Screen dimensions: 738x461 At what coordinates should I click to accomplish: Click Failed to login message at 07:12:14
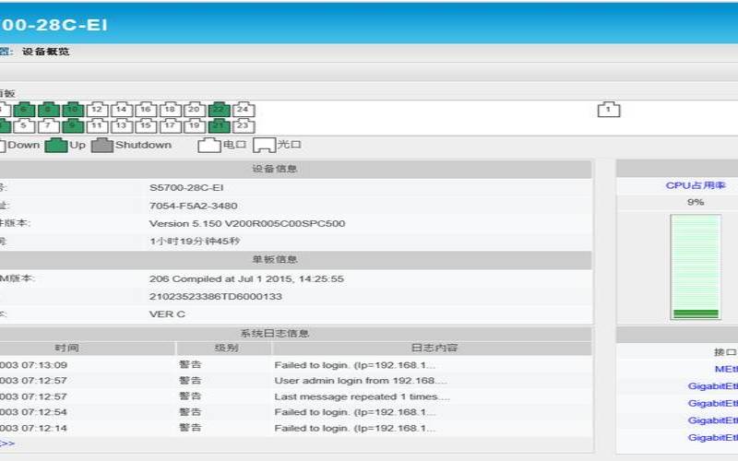tap(355, 428)
